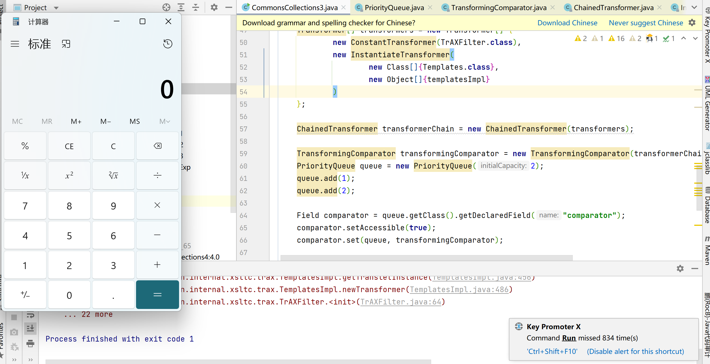Image resolution: width=710 pixels, height=364 pixels.
Task: Click calculator digit 0
Action: click(x=69, y=295)
